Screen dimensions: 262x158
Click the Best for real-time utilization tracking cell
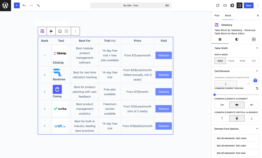click(85, 75)
